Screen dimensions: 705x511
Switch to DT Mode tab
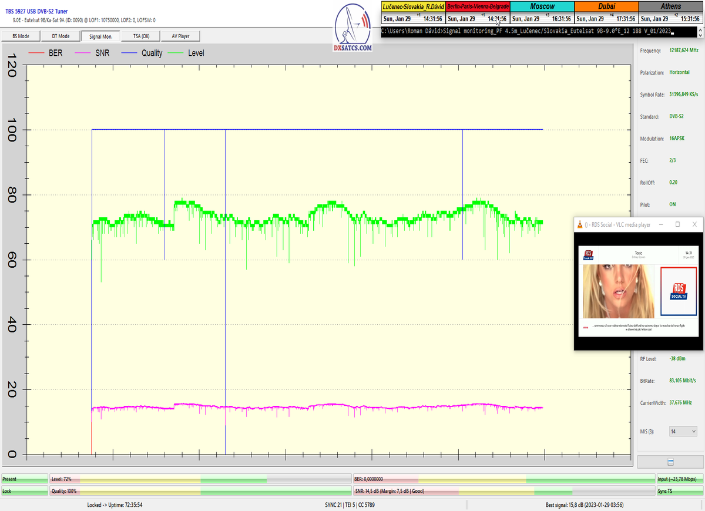coord(60,36)
